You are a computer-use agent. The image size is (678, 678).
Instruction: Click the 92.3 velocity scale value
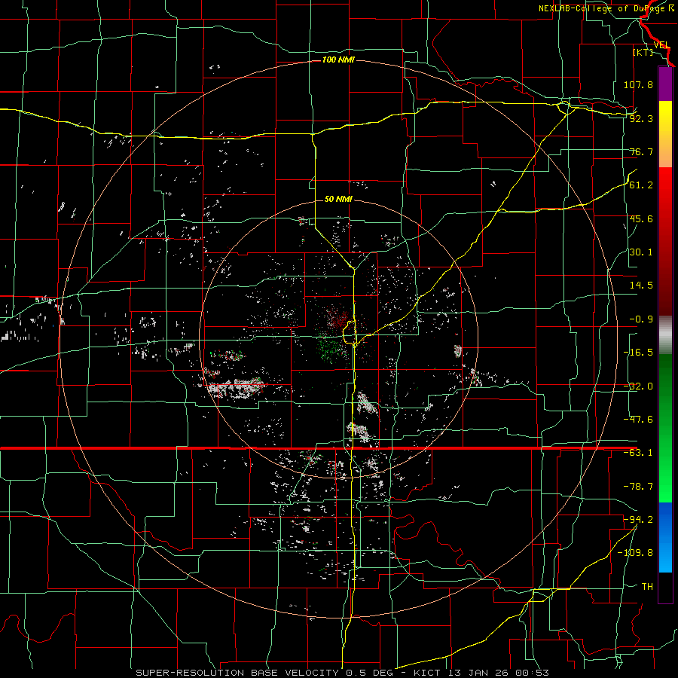tap(641, 118)
